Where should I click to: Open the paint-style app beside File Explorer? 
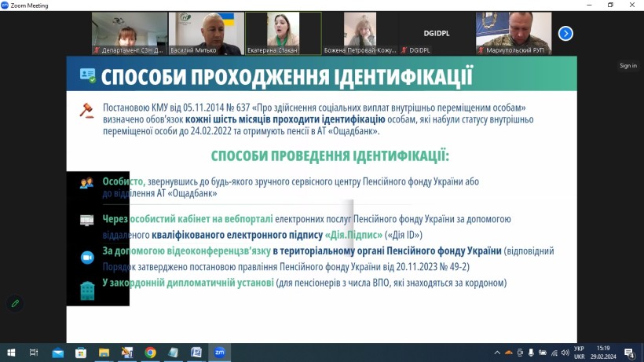(x=127, y=353)
